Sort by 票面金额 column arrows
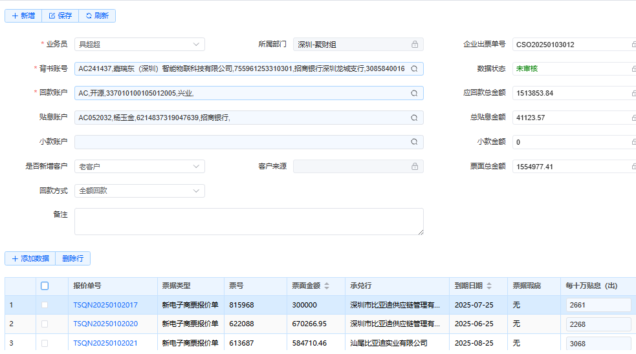Image resolution: width=636 pixels, height=354 pixels. [x=327, y=286]
